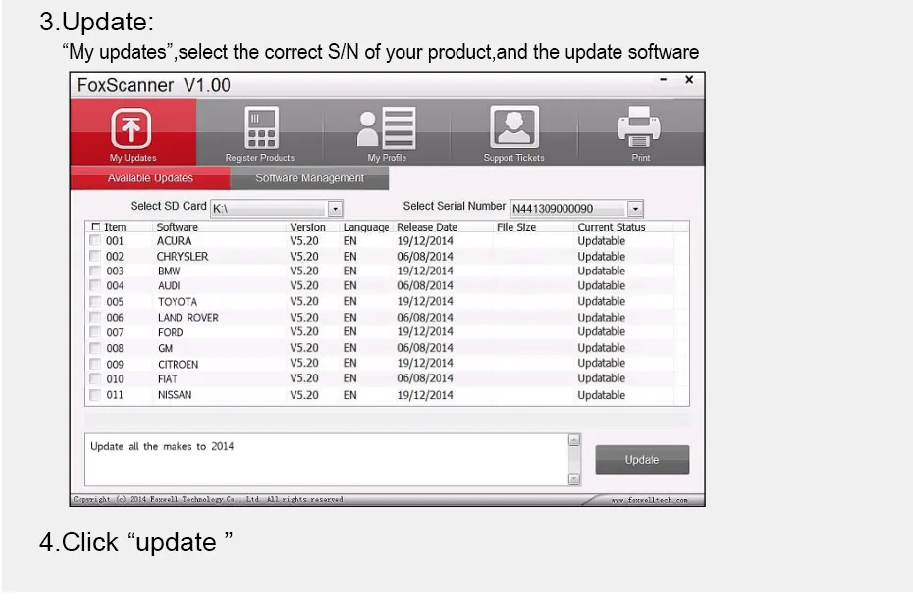Open the Support Tickets icon
This screenshot has height=600, width=913.
[514, 126]
